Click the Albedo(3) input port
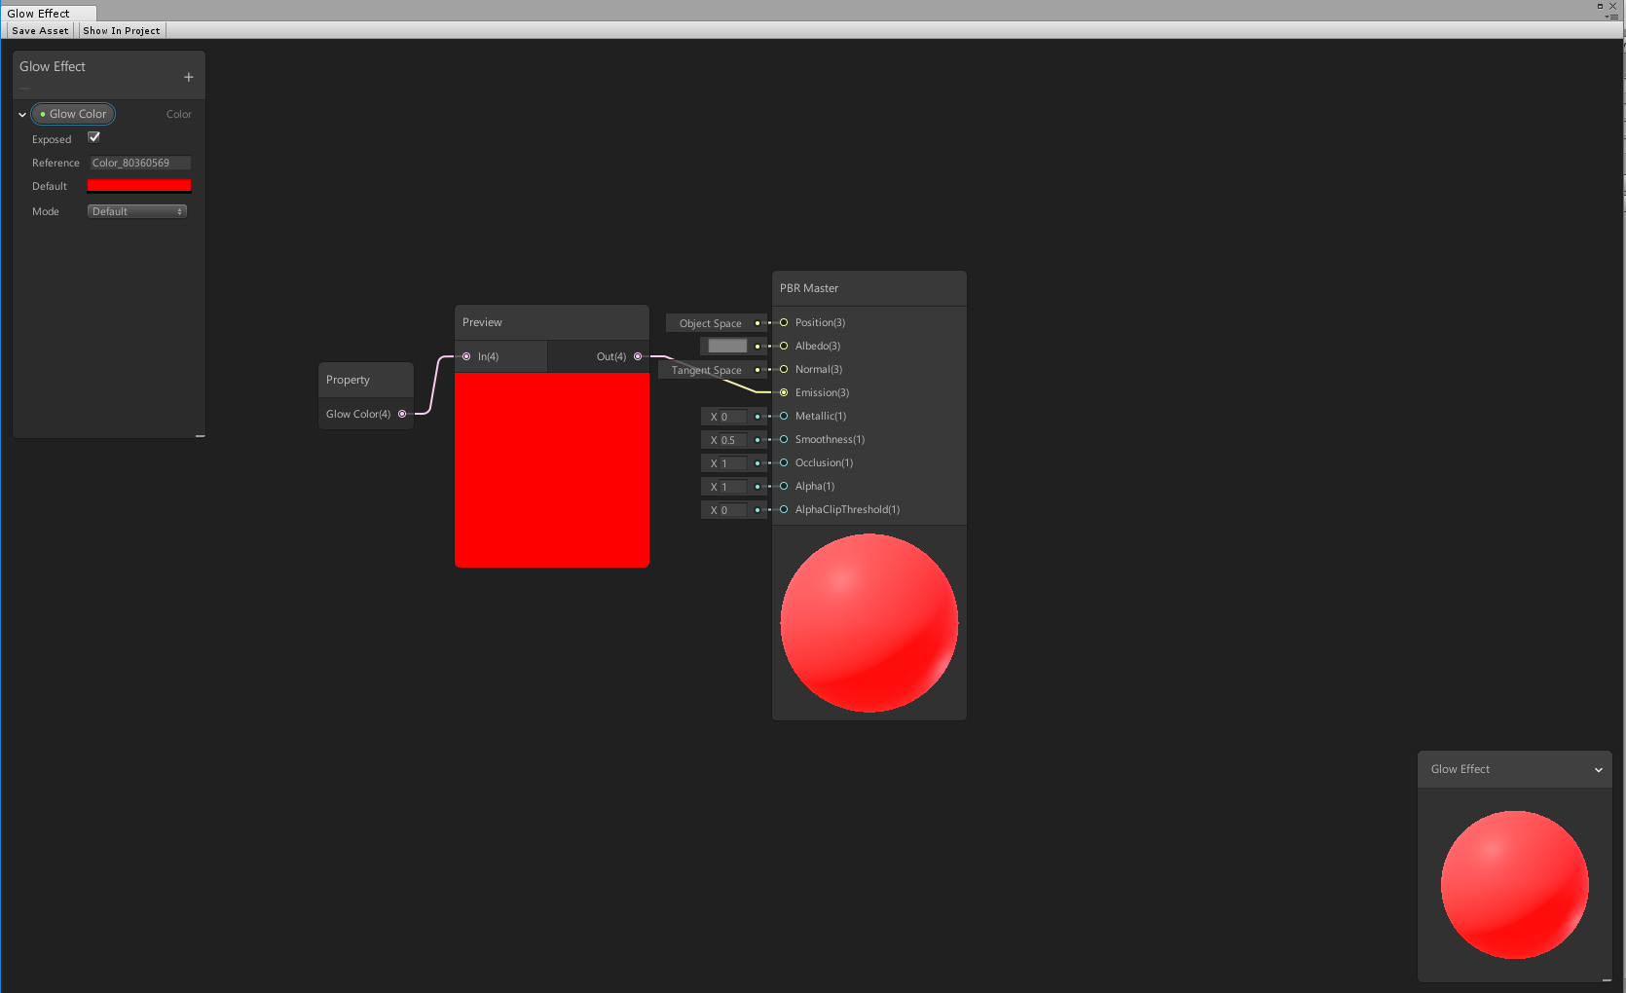The image size is (1626, 993). click(783, 346)
